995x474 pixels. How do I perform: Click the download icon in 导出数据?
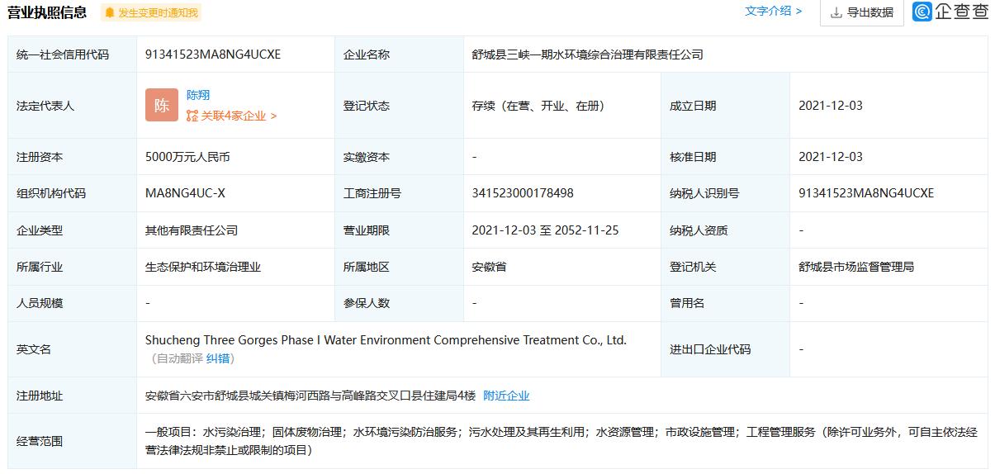(836, 12)
